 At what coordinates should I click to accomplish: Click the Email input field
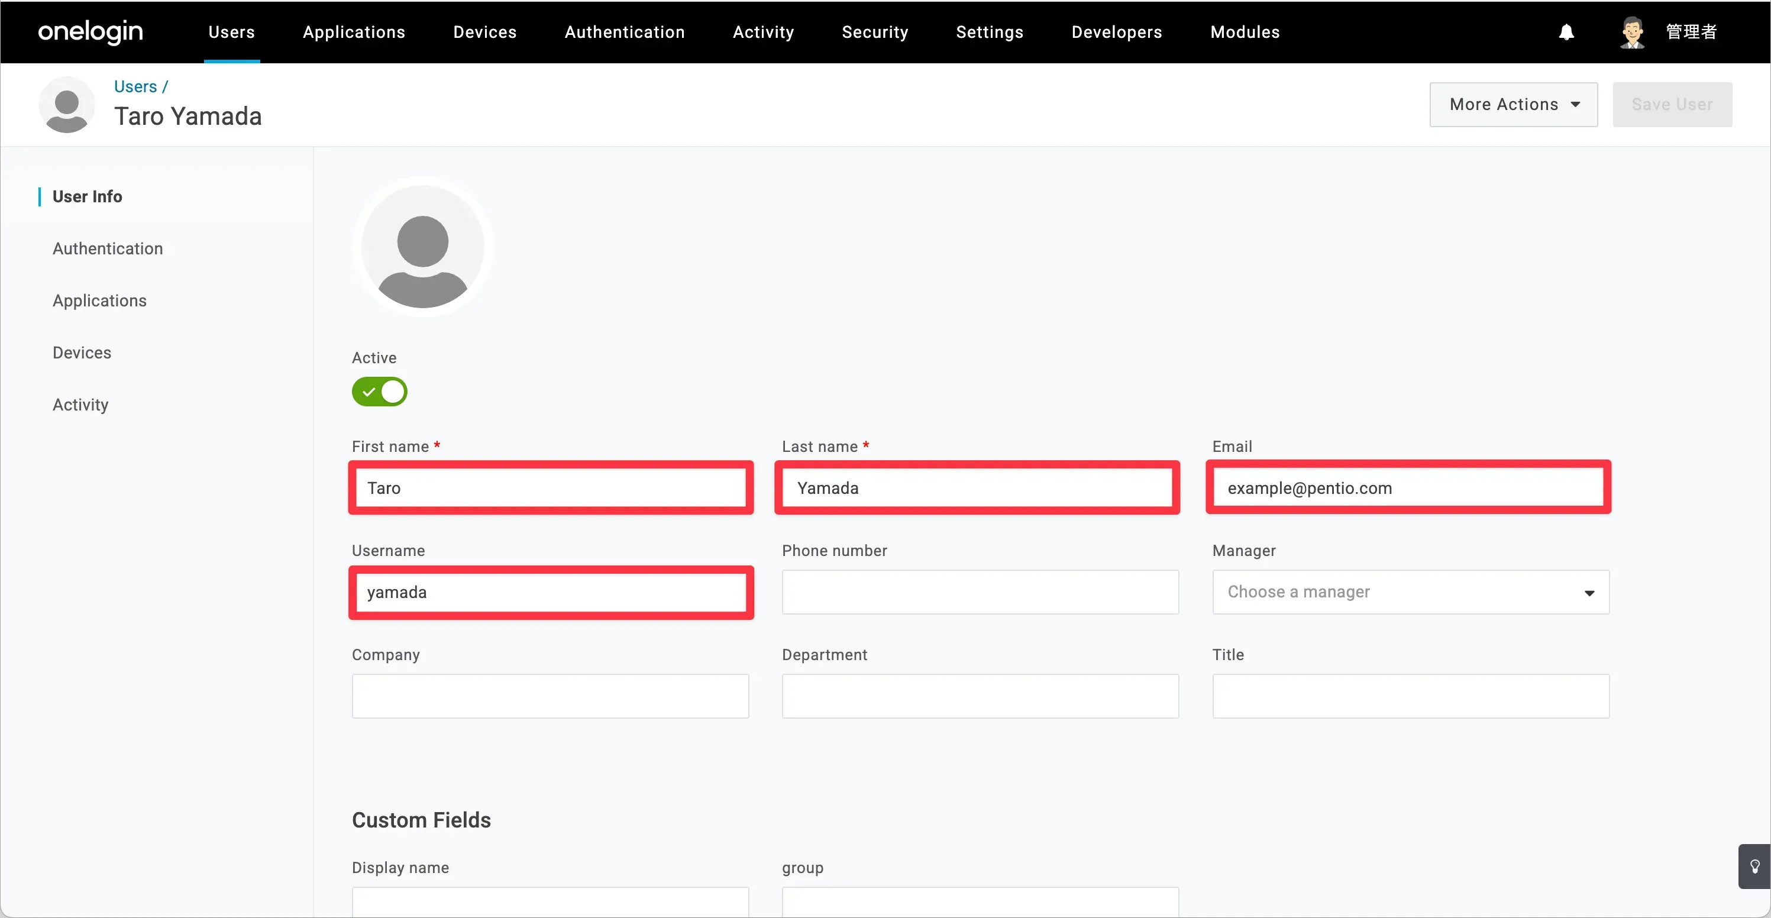click(1408, 488)
